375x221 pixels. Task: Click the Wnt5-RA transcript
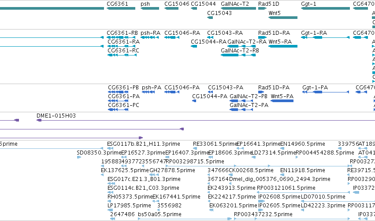(283, 46)
